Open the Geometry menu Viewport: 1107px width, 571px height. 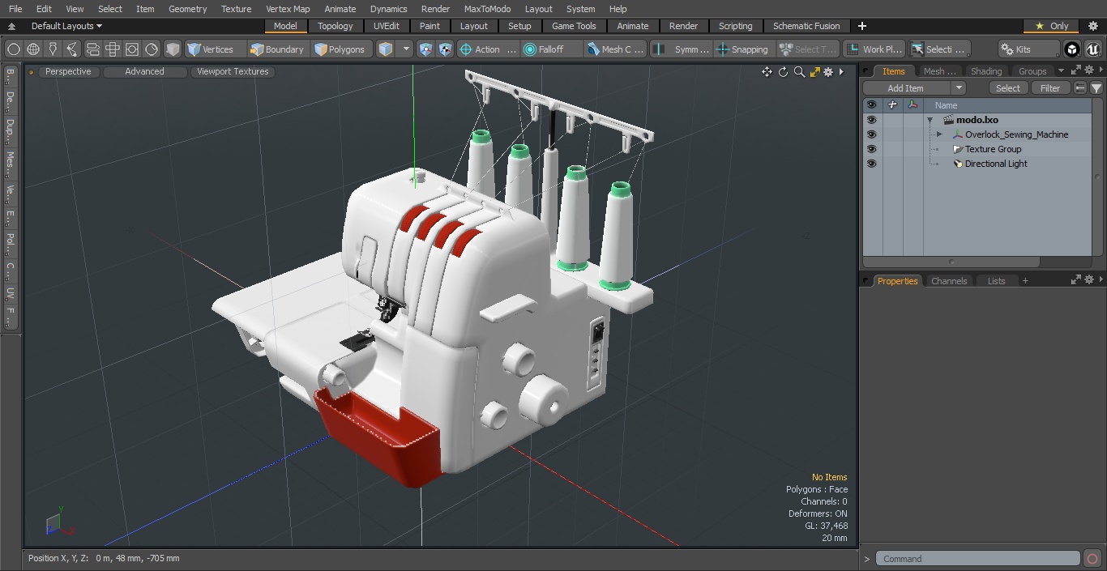pyautogui.click(x=187, y=9)
